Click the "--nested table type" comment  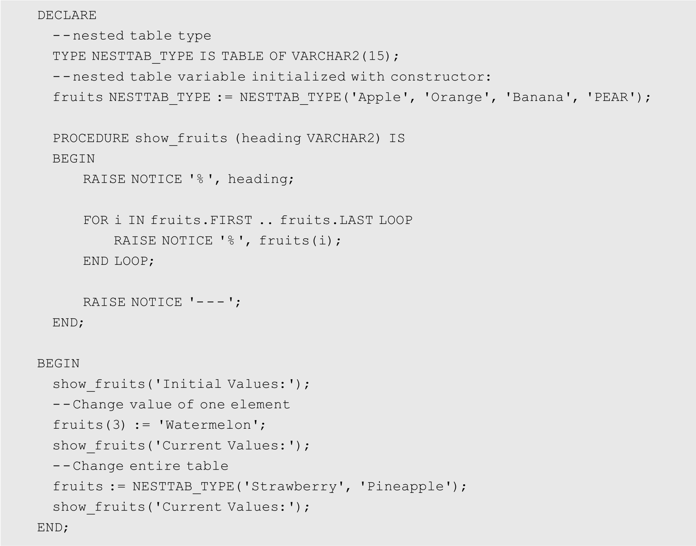coord(132,36)
